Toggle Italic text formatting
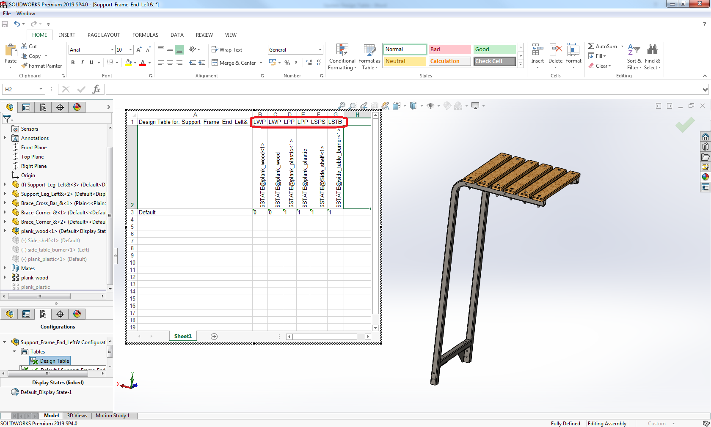 point(82,63)
